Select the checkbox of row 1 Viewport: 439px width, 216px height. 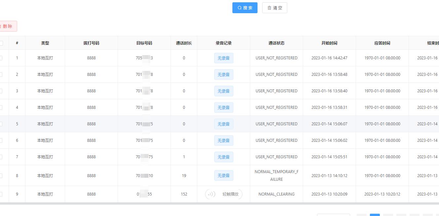pos(1,58)
